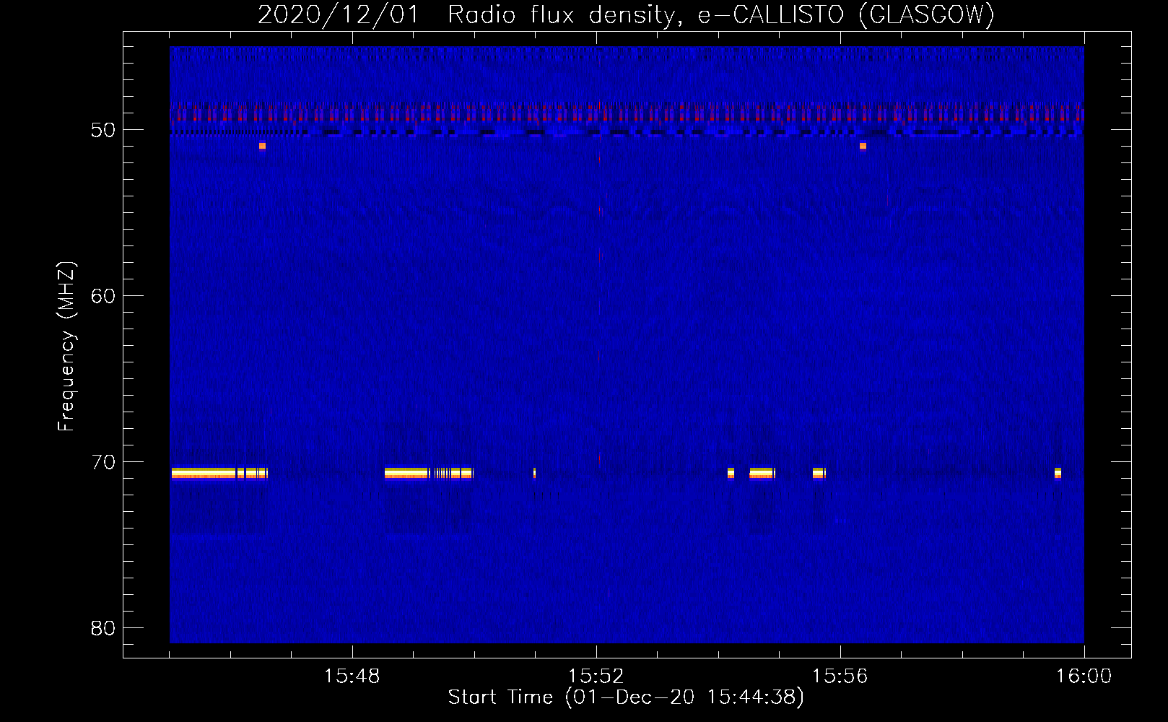Select the 80 frequency tick label
Image resolution: width=1168 pixels, height=722 pixels.
(x=103, y=628)
